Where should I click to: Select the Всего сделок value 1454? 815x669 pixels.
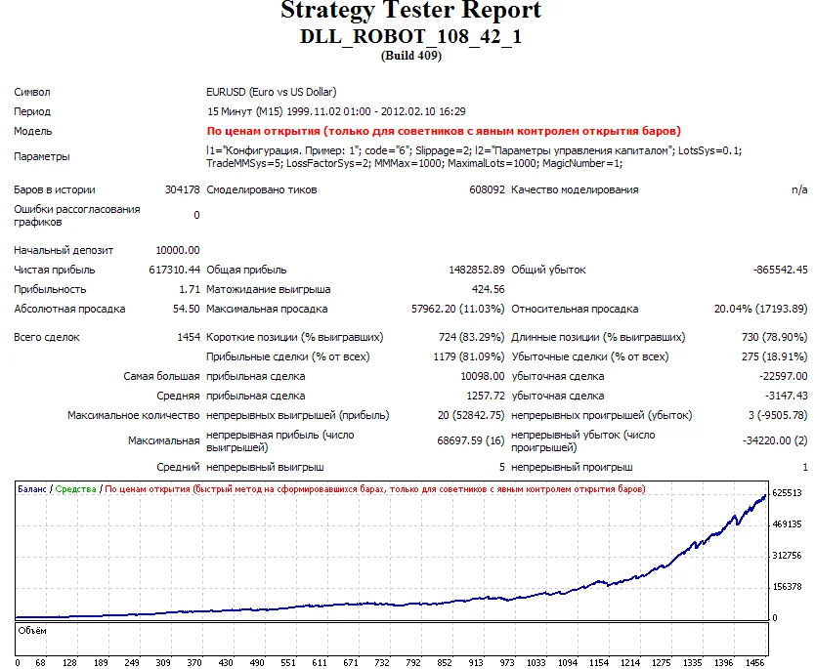coord(189,338)
